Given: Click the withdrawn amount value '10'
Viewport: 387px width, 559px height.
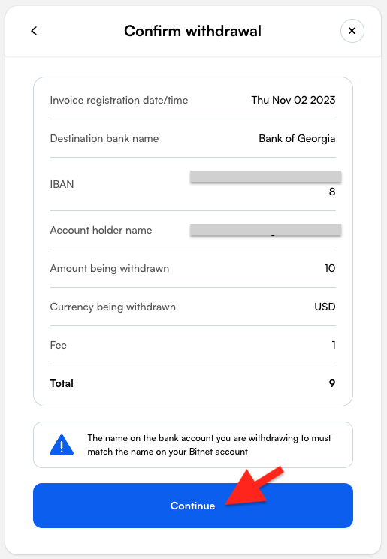Looking at the screenshot, I should pyautogui.click(x=330, y=268).
